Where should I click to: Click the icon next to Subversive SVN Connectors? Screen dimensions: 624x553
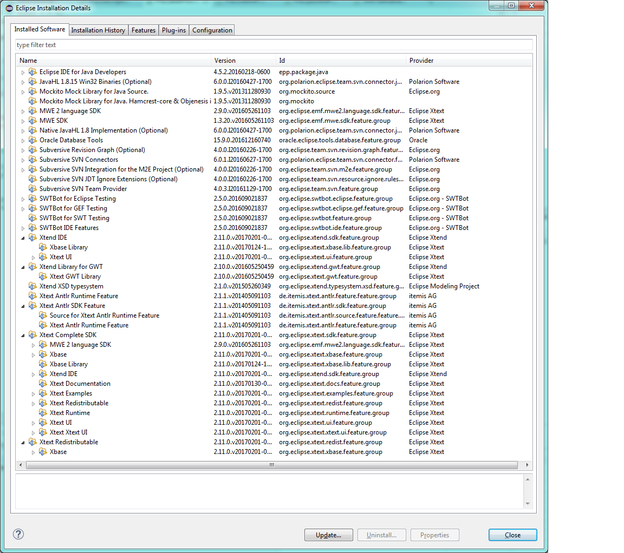pos(32,160)
